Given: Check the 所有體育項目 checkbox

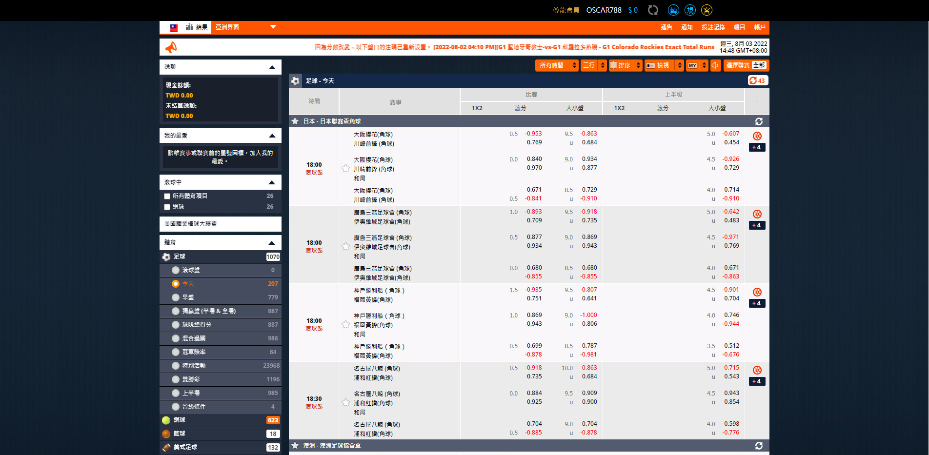Looking at the screenshot, I should tap(167, 196).
